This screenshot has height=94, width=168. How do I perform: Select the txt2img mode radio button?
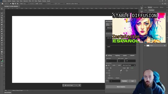[106, 56]
